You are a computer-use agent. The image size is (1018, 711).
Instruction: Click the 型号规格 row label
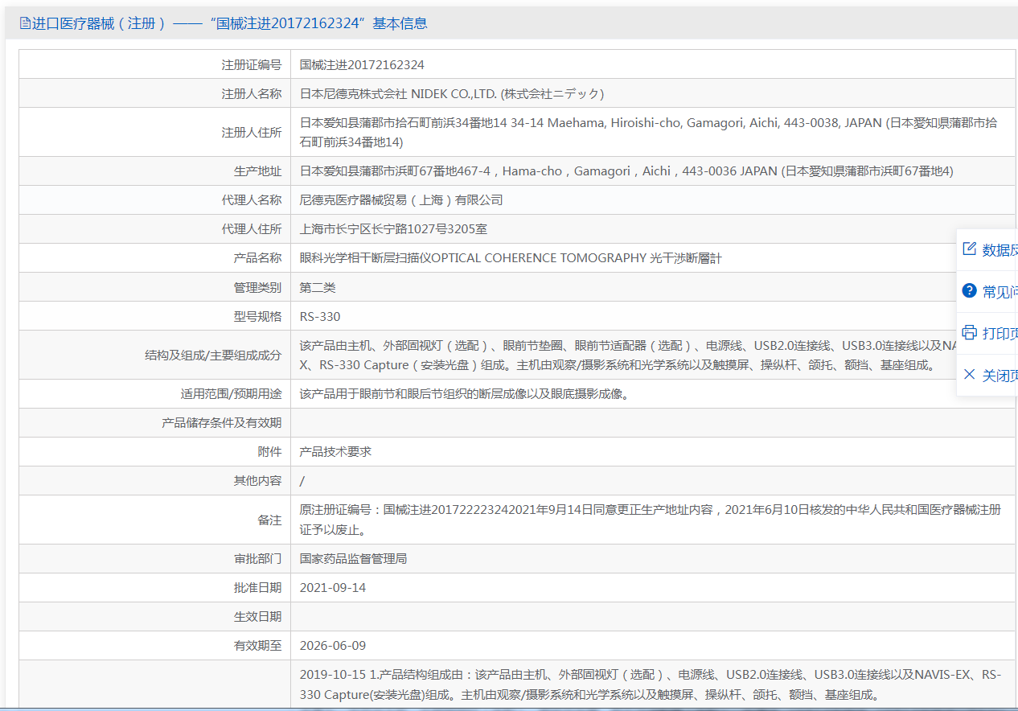(257, 315)
